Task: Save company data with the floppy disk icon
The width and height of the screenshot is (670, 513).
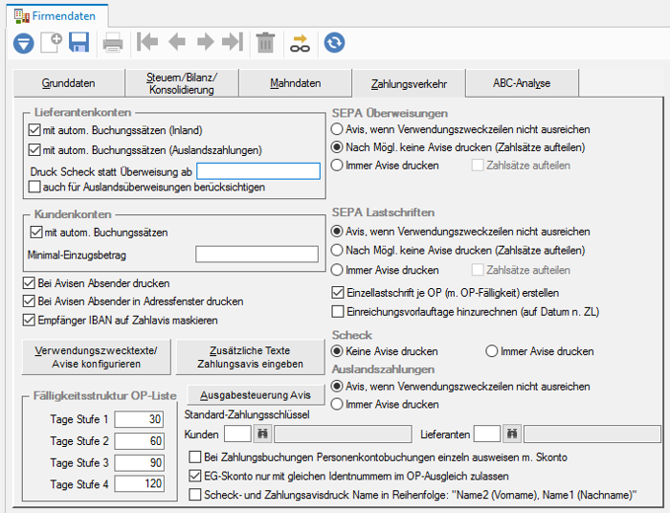Action: click(x=79, y=42)
